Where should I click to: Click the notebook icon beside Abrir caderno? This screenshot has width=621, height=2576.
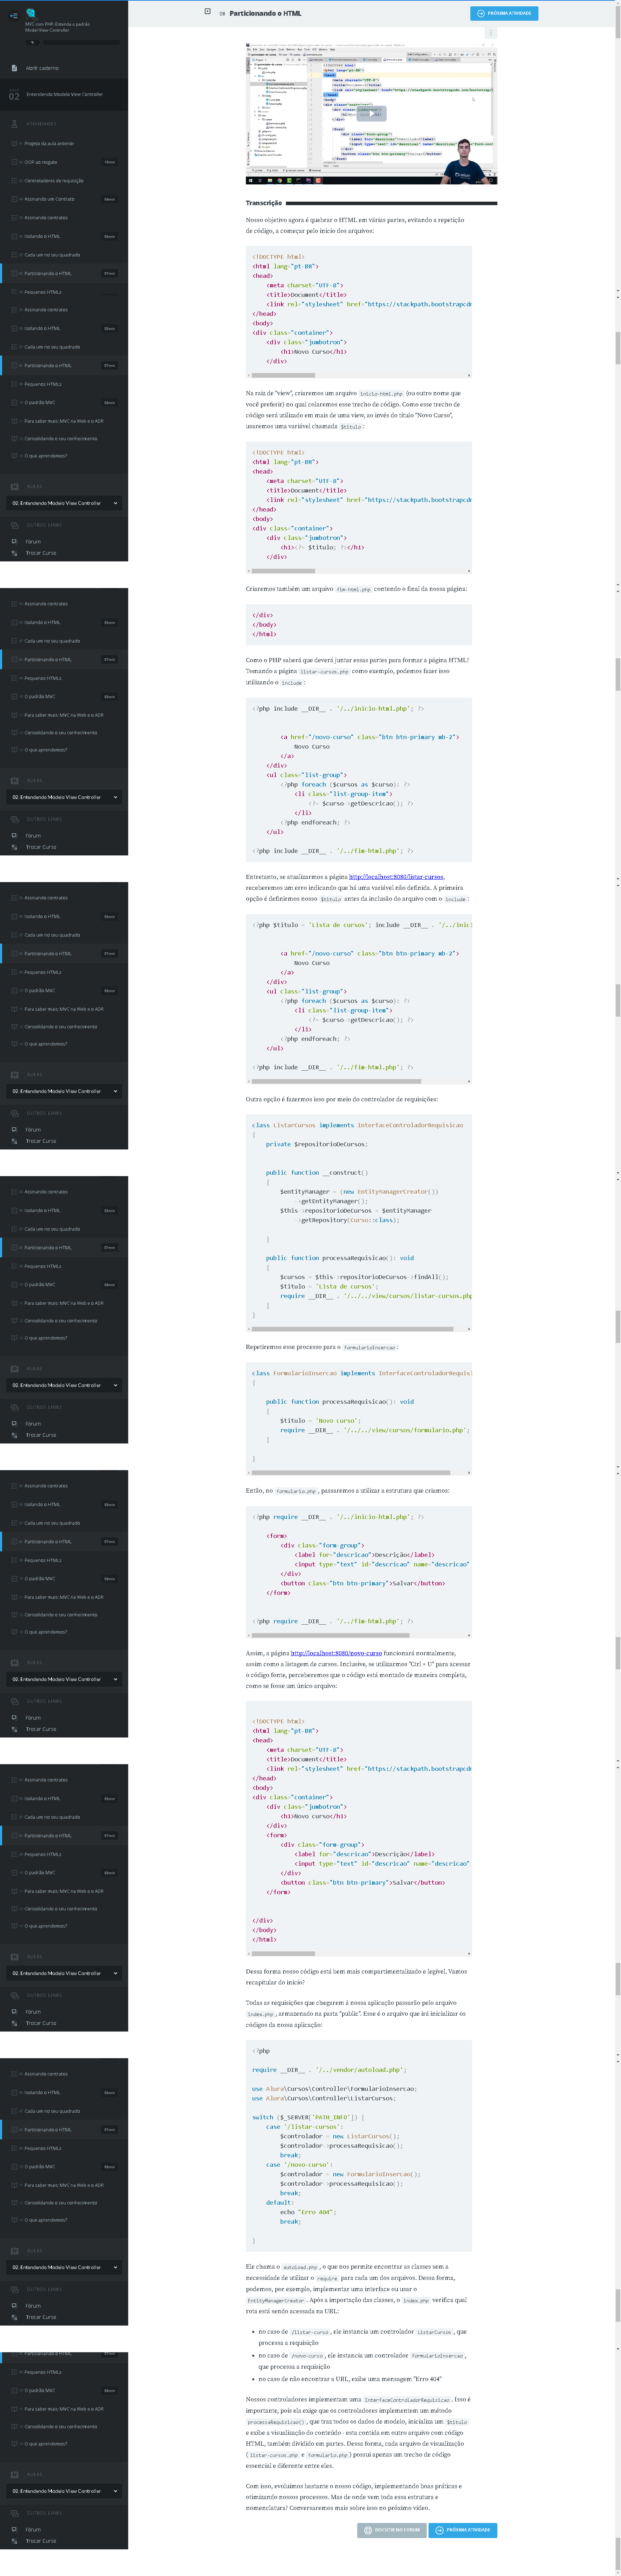coord(14,68)
